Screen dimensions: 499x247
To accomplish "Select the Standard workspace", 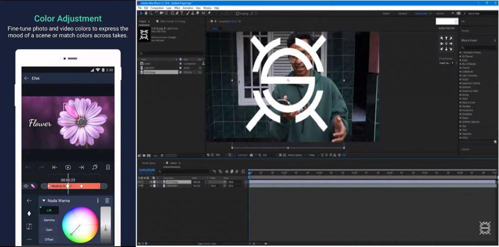I will click(403, 13).
